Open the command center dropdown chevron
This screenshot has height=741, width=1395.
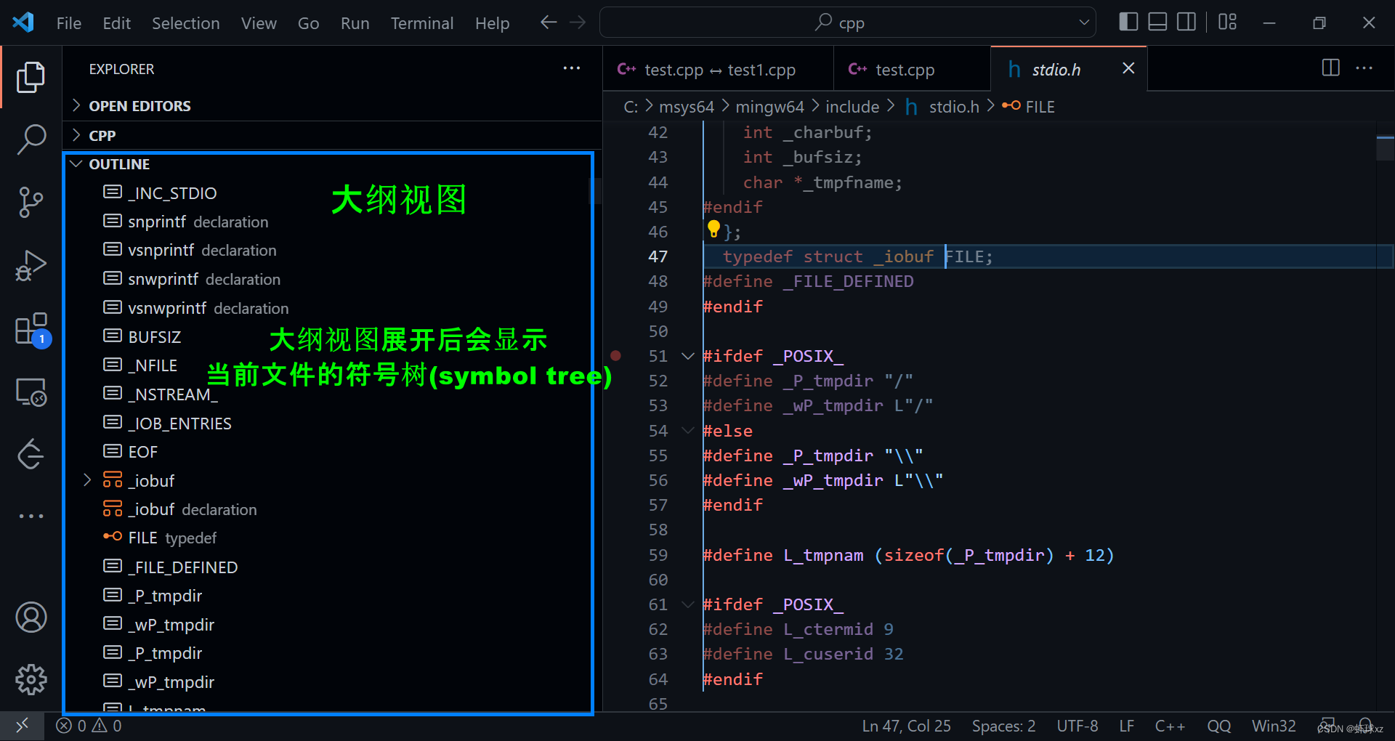pos(1084,23)
